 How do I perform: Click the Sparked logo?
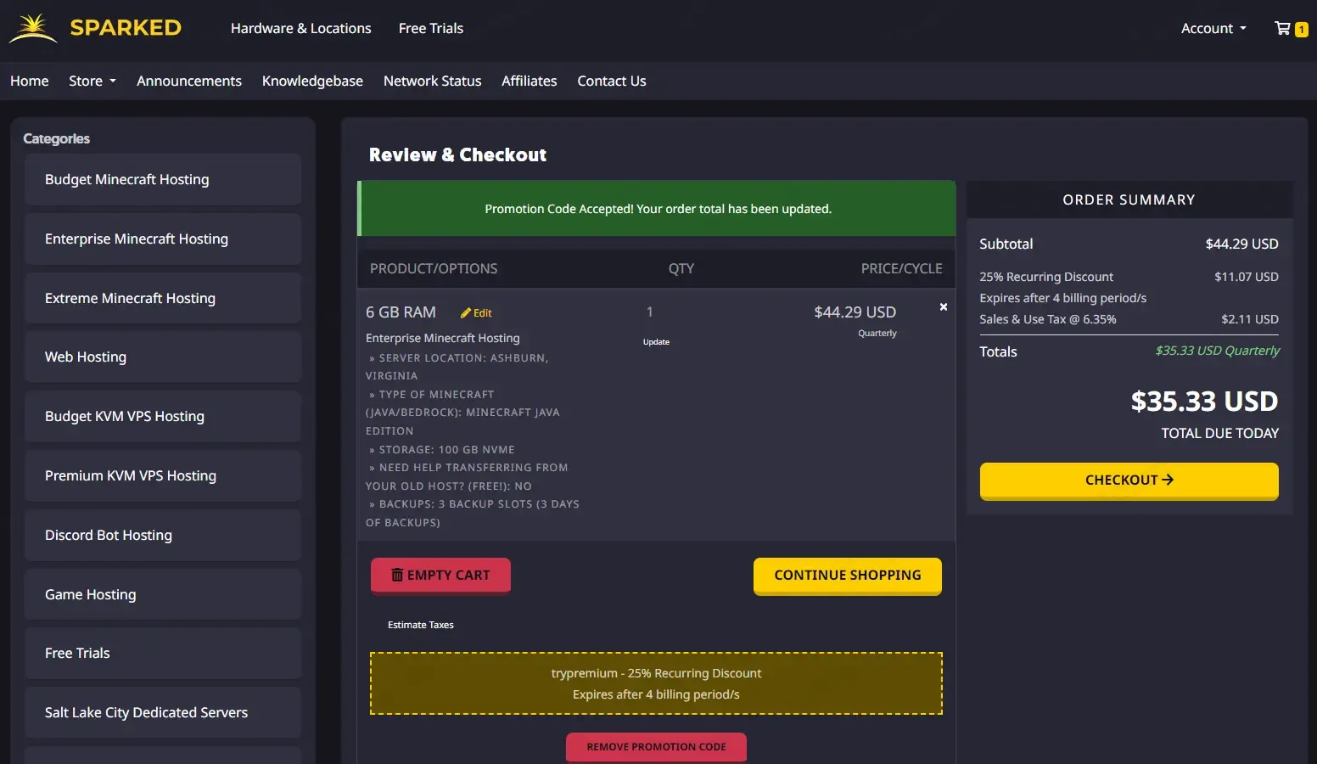click(x=95, y=28)
